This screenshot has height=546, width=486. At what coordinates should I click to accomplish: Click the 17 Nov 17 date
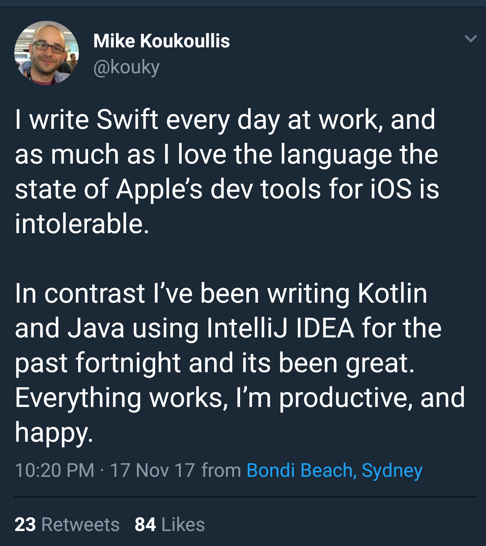(152, 470)
